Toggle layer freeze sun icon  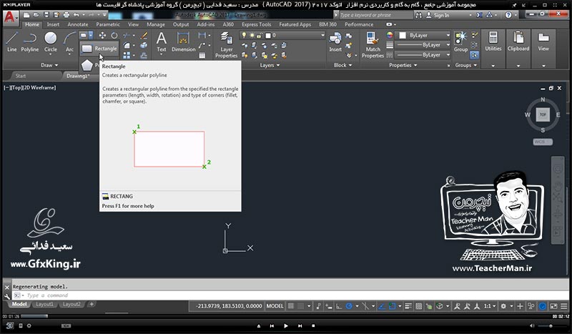click(x=252, y=36)
